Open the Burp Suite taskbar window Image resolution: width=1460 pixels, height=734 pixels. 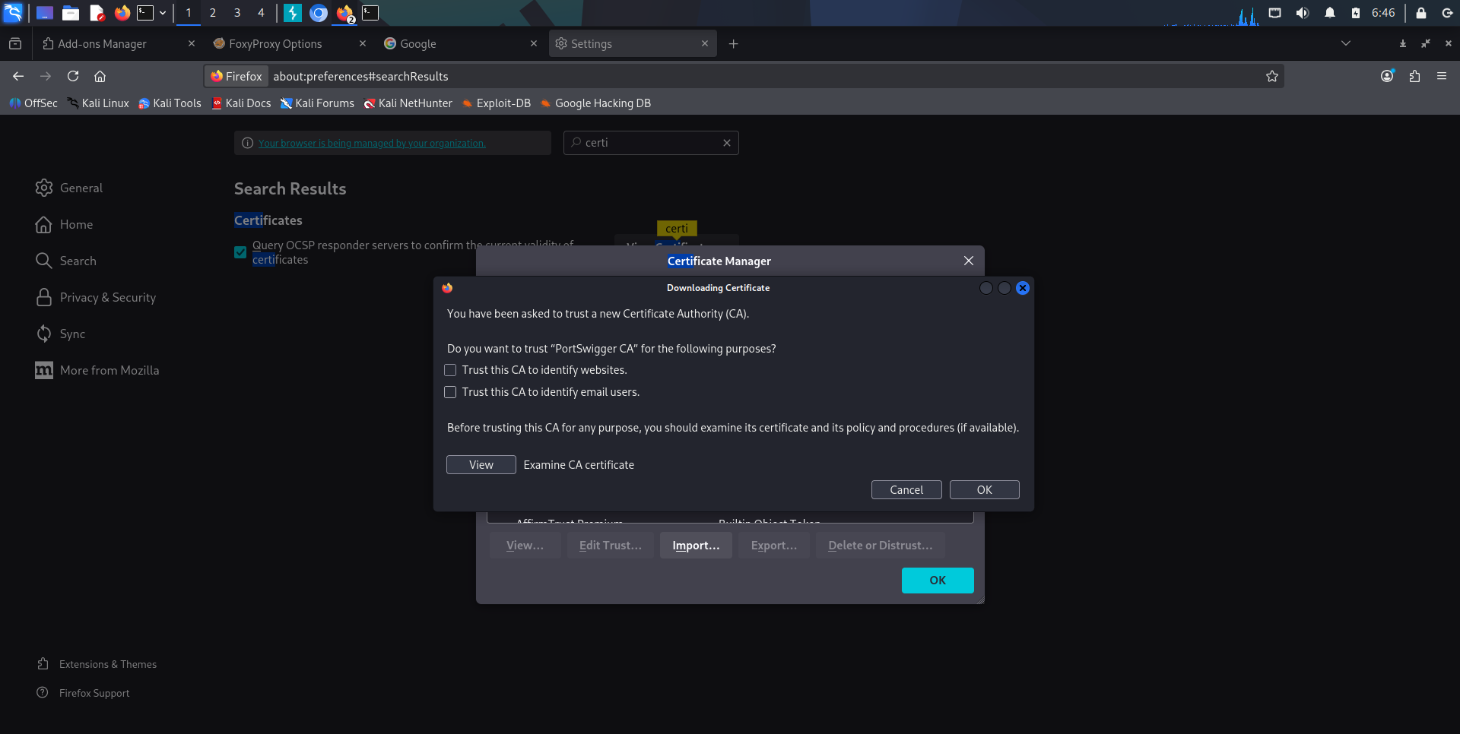point(293,13)
